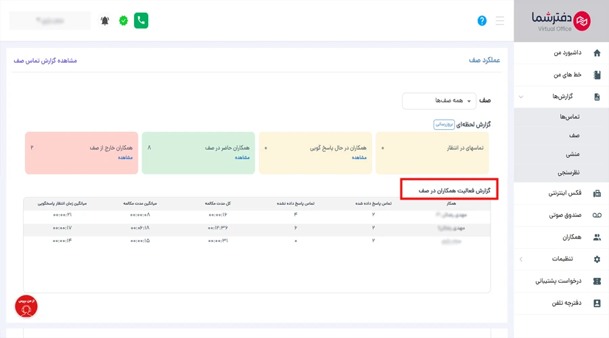Click the gear icon beside تنظیمات
Screen dimensions: 609x338
pyautogui.click(x=597, y=259)
